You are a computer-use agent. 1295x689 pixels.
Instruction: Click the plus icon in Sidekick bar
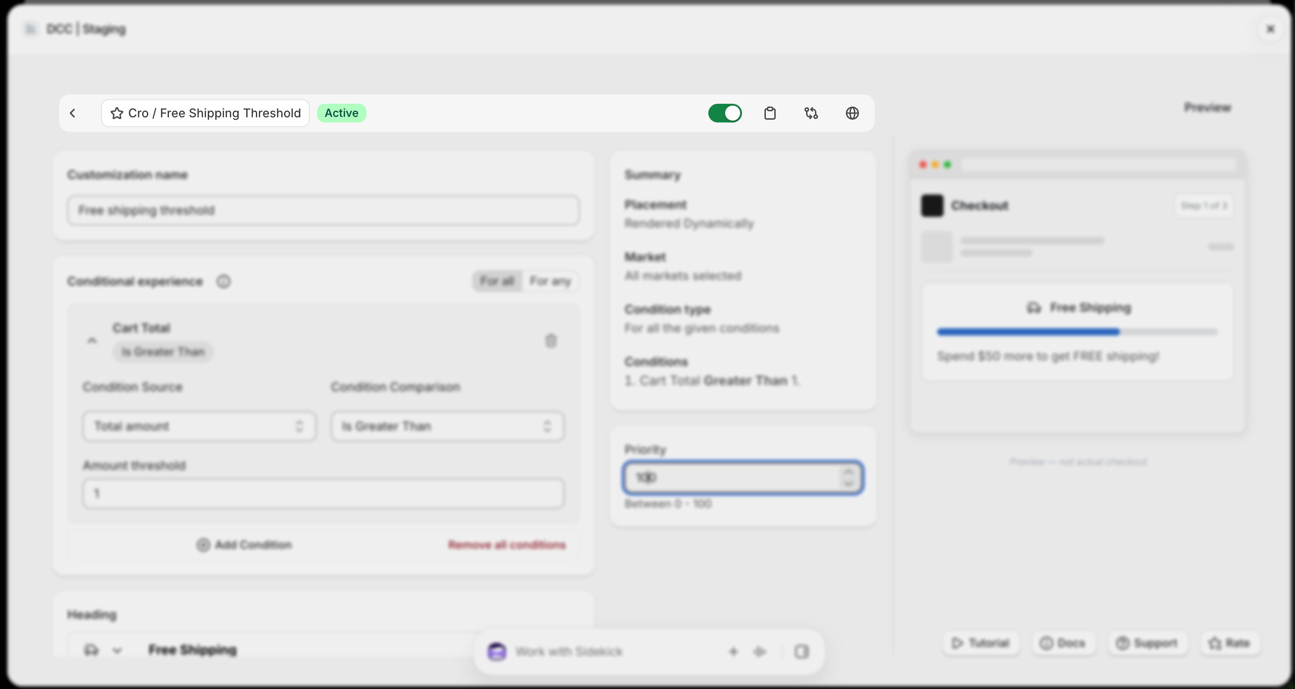click(x=733, y=652)
